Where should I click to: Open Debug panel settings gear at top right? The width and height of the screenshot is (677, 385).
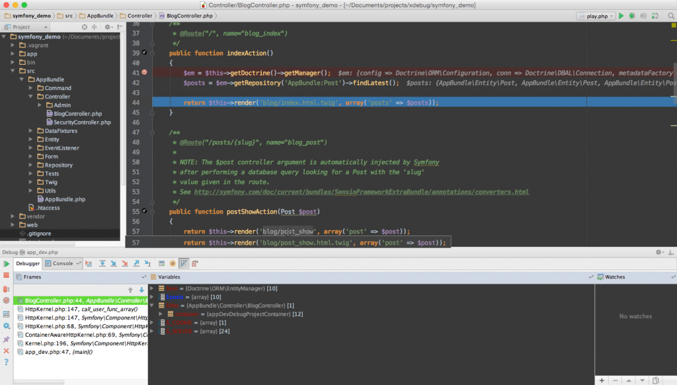click(658, 252)
